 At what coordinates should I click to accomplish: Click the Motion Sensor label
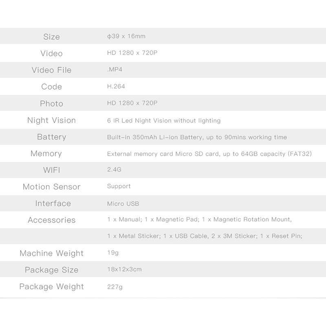(51, 187)
